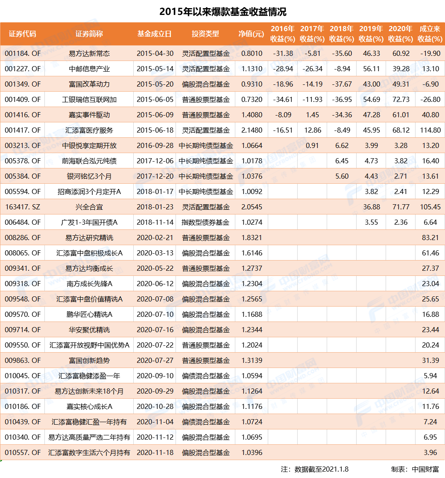This screenshot has width=445, height=478.
Task: Select date cell 2016-09-28
Action: point(155,145)
